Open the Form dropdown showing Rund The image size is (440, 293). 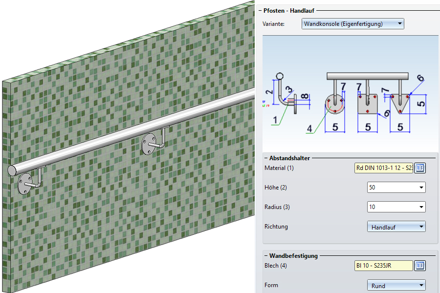pos(396,286)
